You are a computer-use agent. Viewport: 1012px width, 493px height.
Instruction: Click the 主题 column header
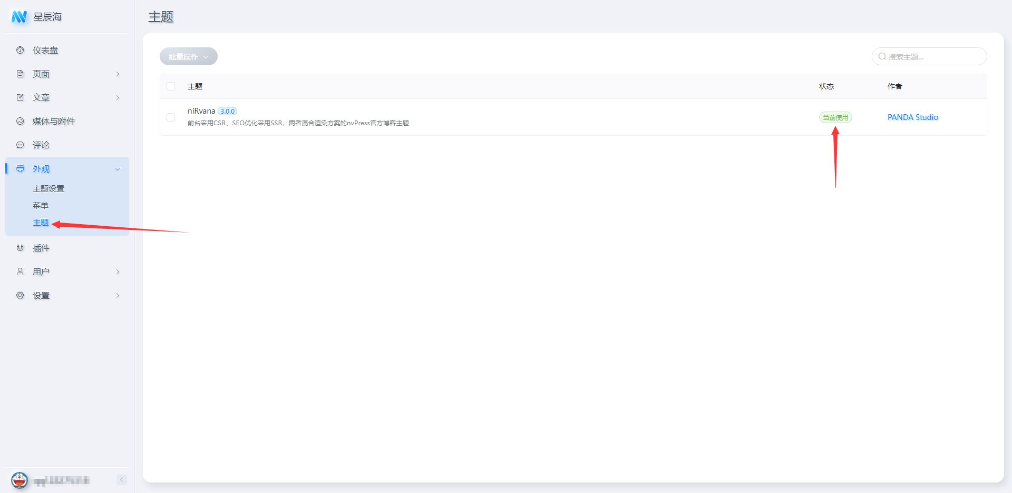195,86
